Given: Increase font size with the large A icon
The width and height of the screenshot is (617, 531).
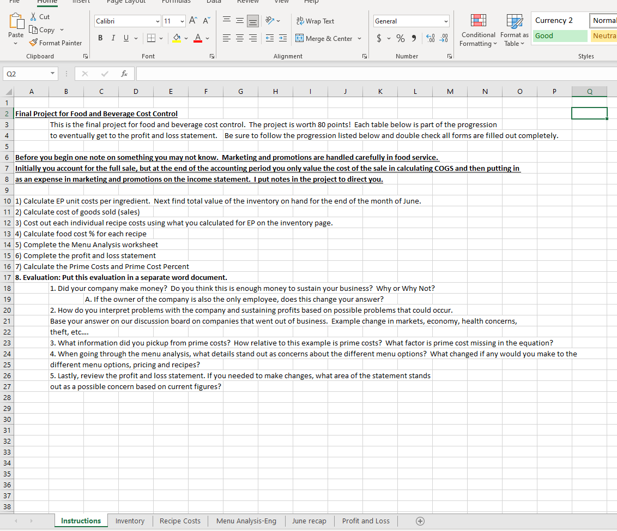Looking at the screenshot, I should tap(193, 21).
